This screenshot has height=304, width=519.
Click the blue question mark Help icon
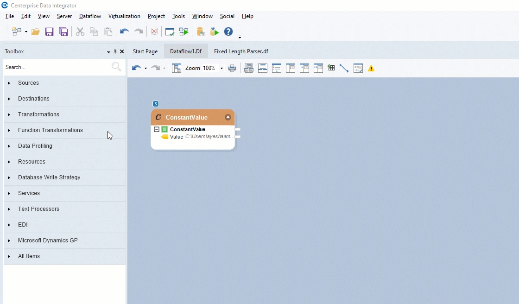[228, 32]
